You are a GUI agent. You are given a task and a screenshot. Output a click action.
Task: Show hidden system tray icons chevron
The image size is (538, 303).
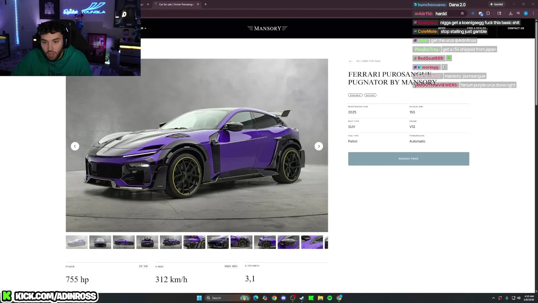click(x=493, y=298)
